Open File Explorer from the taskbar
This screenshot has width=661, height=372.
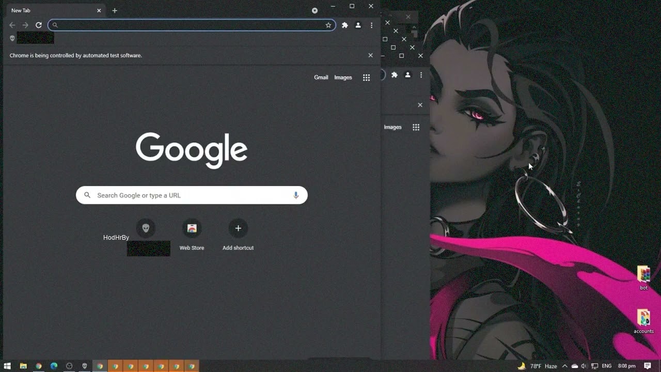(x=23, y=366)
